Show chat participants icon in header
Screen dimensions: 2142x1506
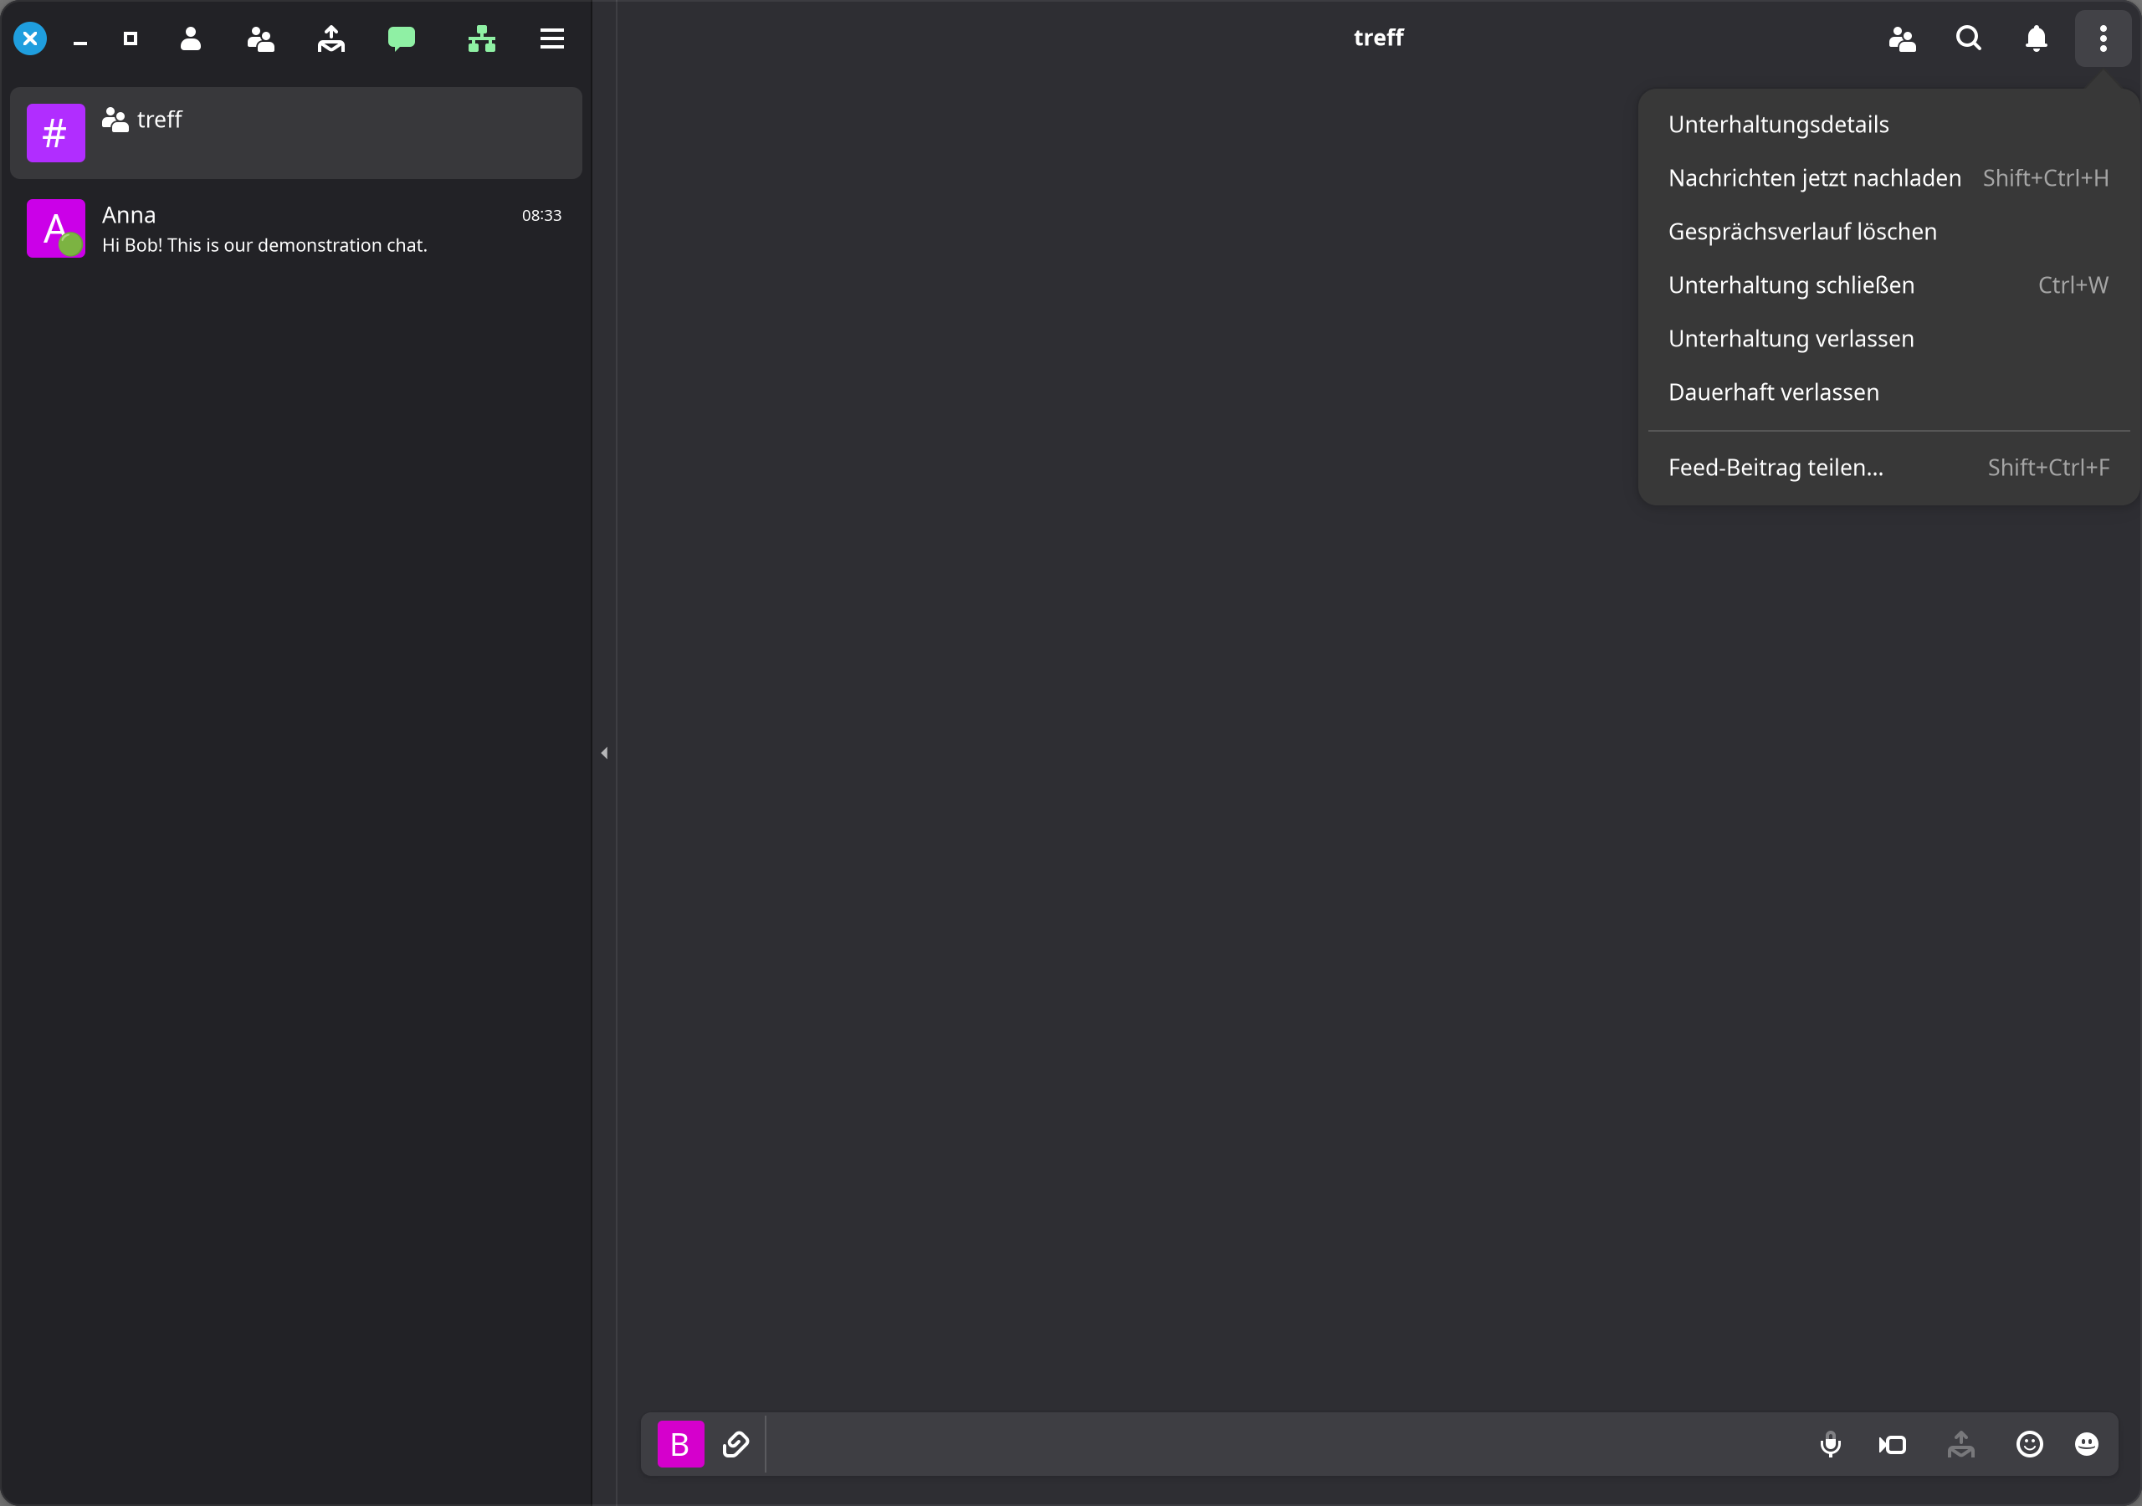point(1901,38)
